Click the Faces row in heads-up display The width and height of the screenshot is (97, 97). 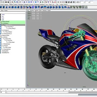tap(34, 15)
